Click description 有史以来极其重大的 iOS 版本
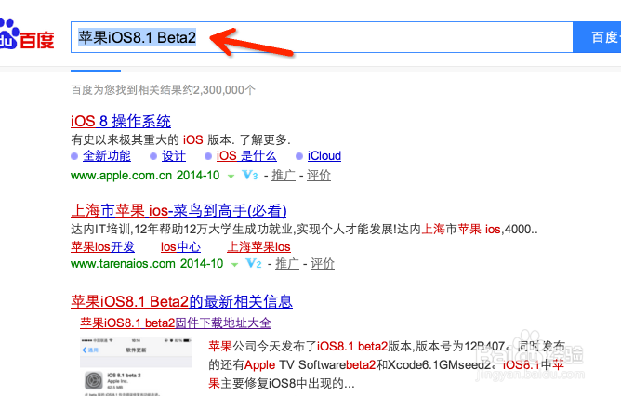 [x=180, y=139]
